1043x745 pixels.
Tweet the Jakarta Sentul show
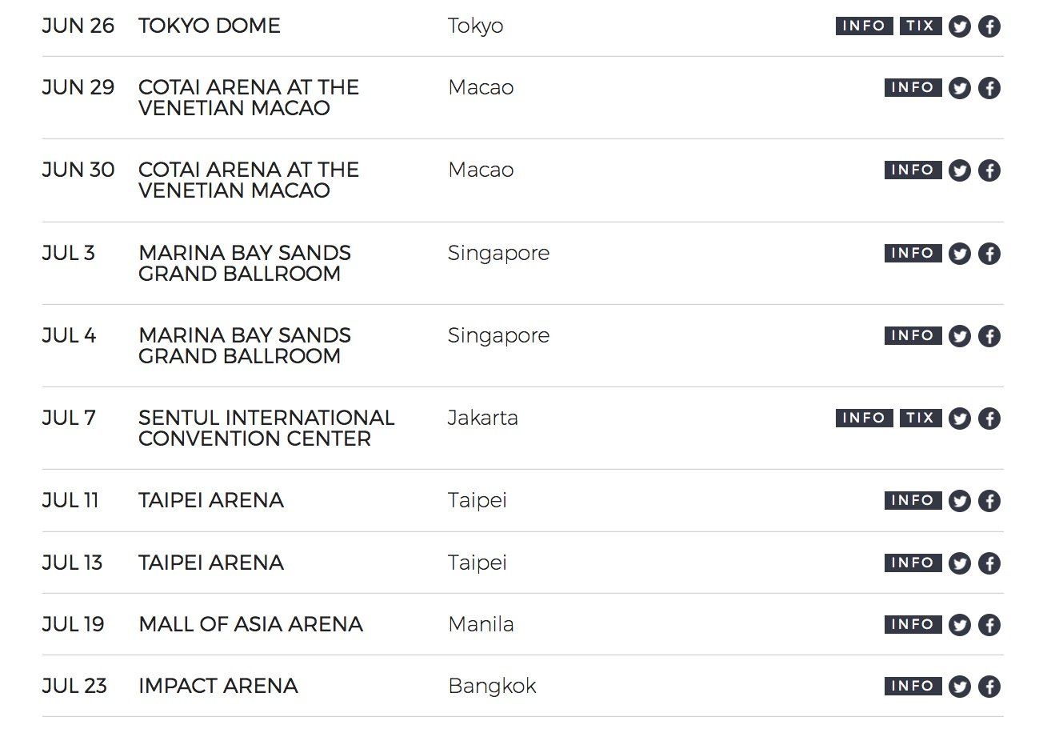coord(960,419)
